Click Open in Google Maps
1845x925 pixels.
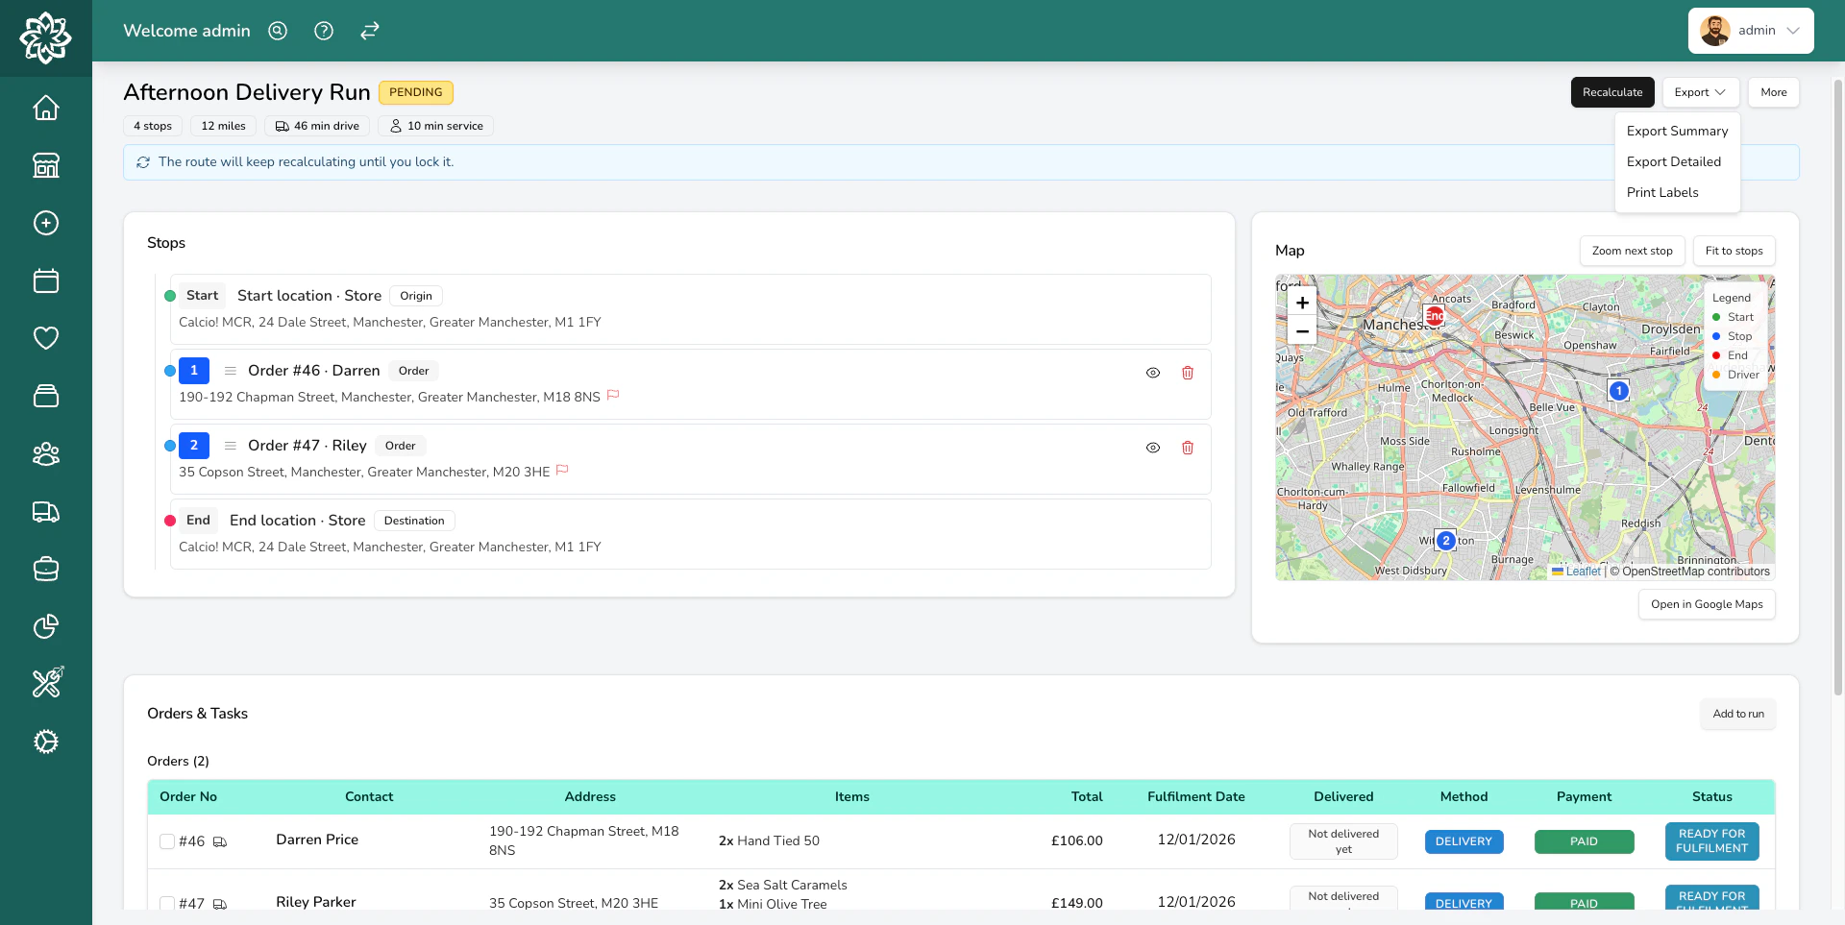[1707, 604]
